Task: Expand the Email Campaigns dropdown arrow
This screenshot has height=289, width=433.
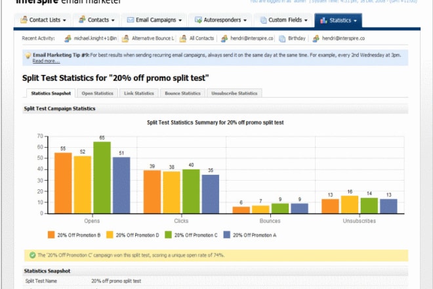Action: pyautogui.click(x=180, y=20)
